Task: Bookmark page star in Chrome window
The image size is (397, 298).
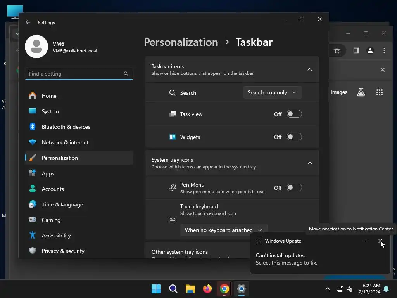Action: 337,50
